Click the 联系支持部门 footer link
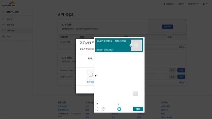The image size is (212, 119). point(63,106)
